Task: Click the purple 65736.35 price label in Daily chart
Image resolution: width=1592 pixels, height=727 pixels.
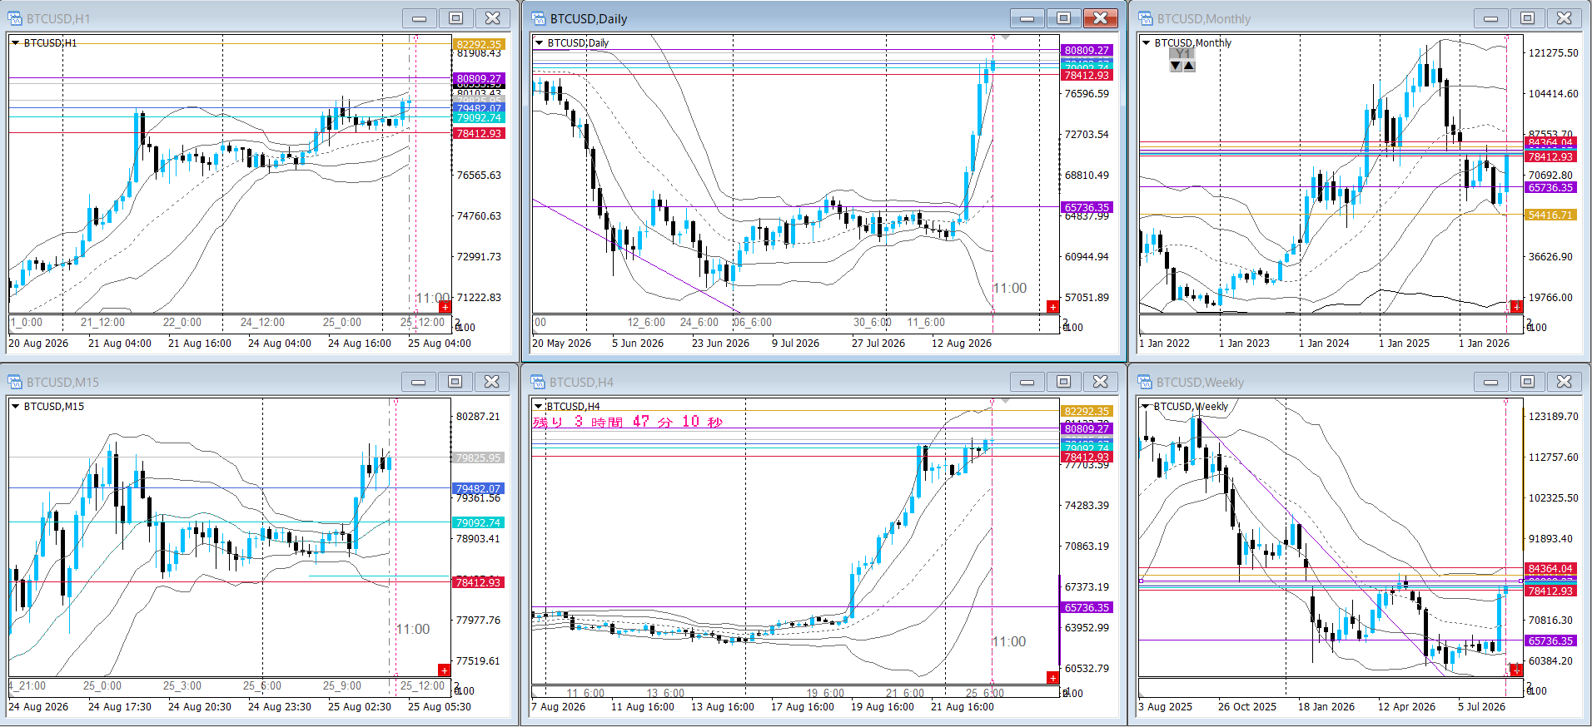Action: (1087, 207)
